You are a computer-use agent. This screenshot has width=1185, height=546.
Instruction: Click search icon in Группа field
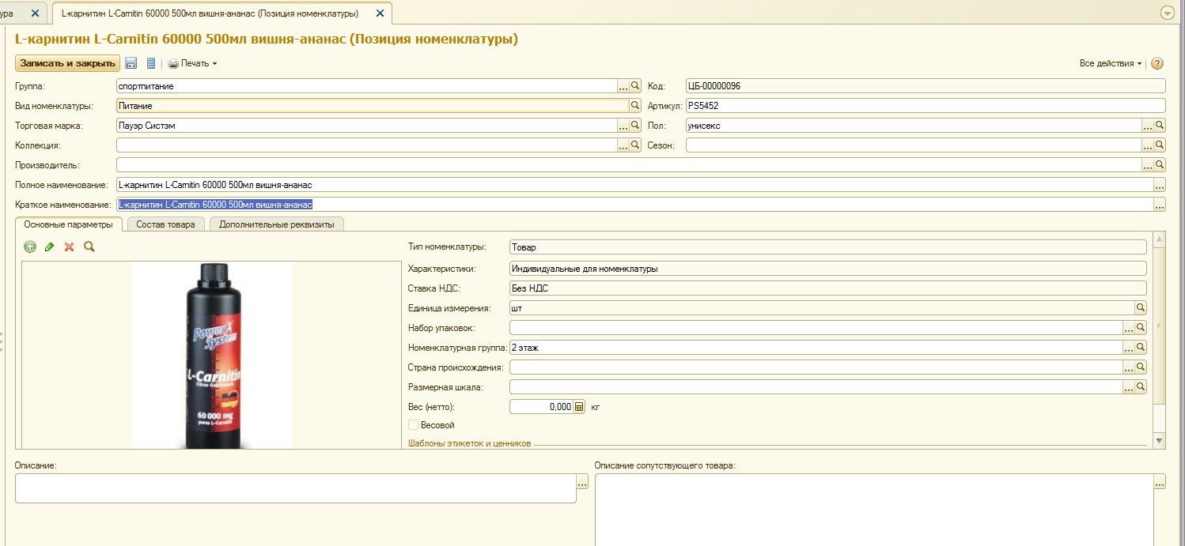coord(634,86)
